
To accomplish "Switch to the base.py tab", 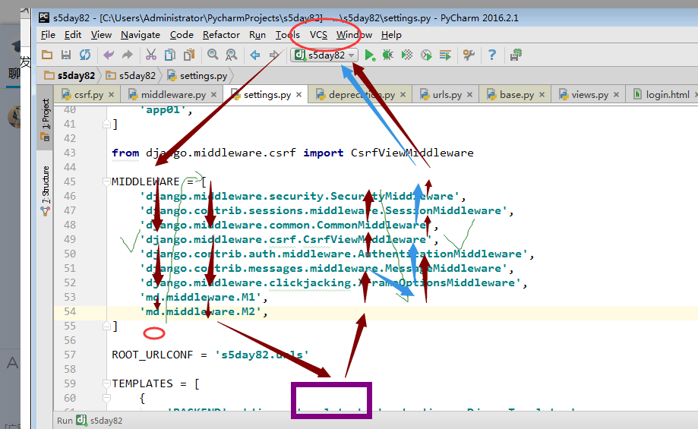I will click(516, 95).
